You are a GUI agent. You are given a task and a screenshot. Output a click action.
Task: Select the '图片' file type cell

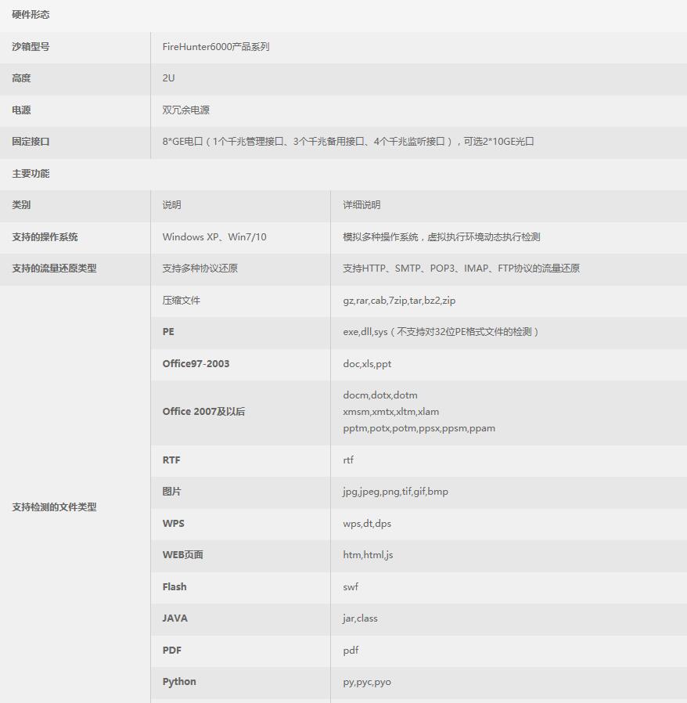click(171, 492)
